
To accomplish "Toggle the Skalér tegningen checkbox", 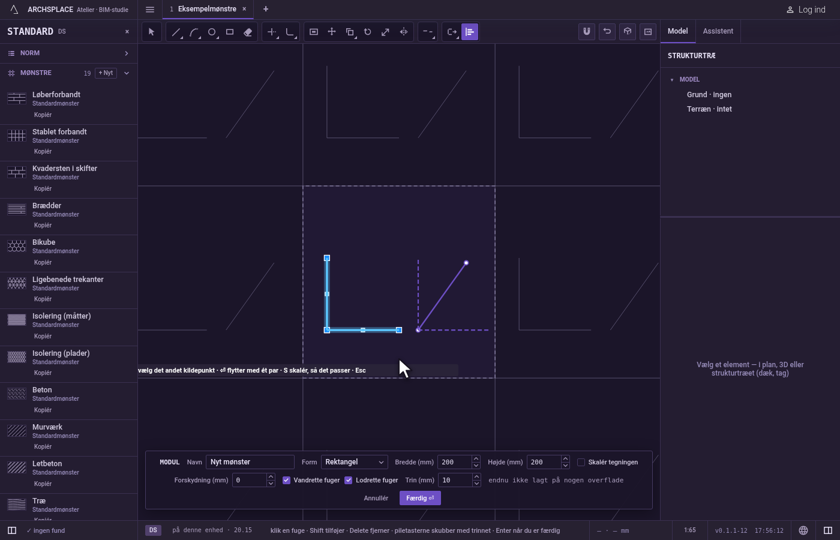I will 581,462.
